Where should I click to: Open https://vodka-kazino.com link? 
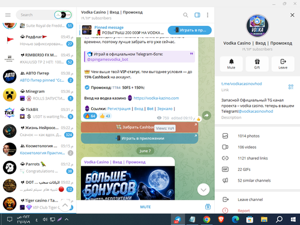coord(156,98)
